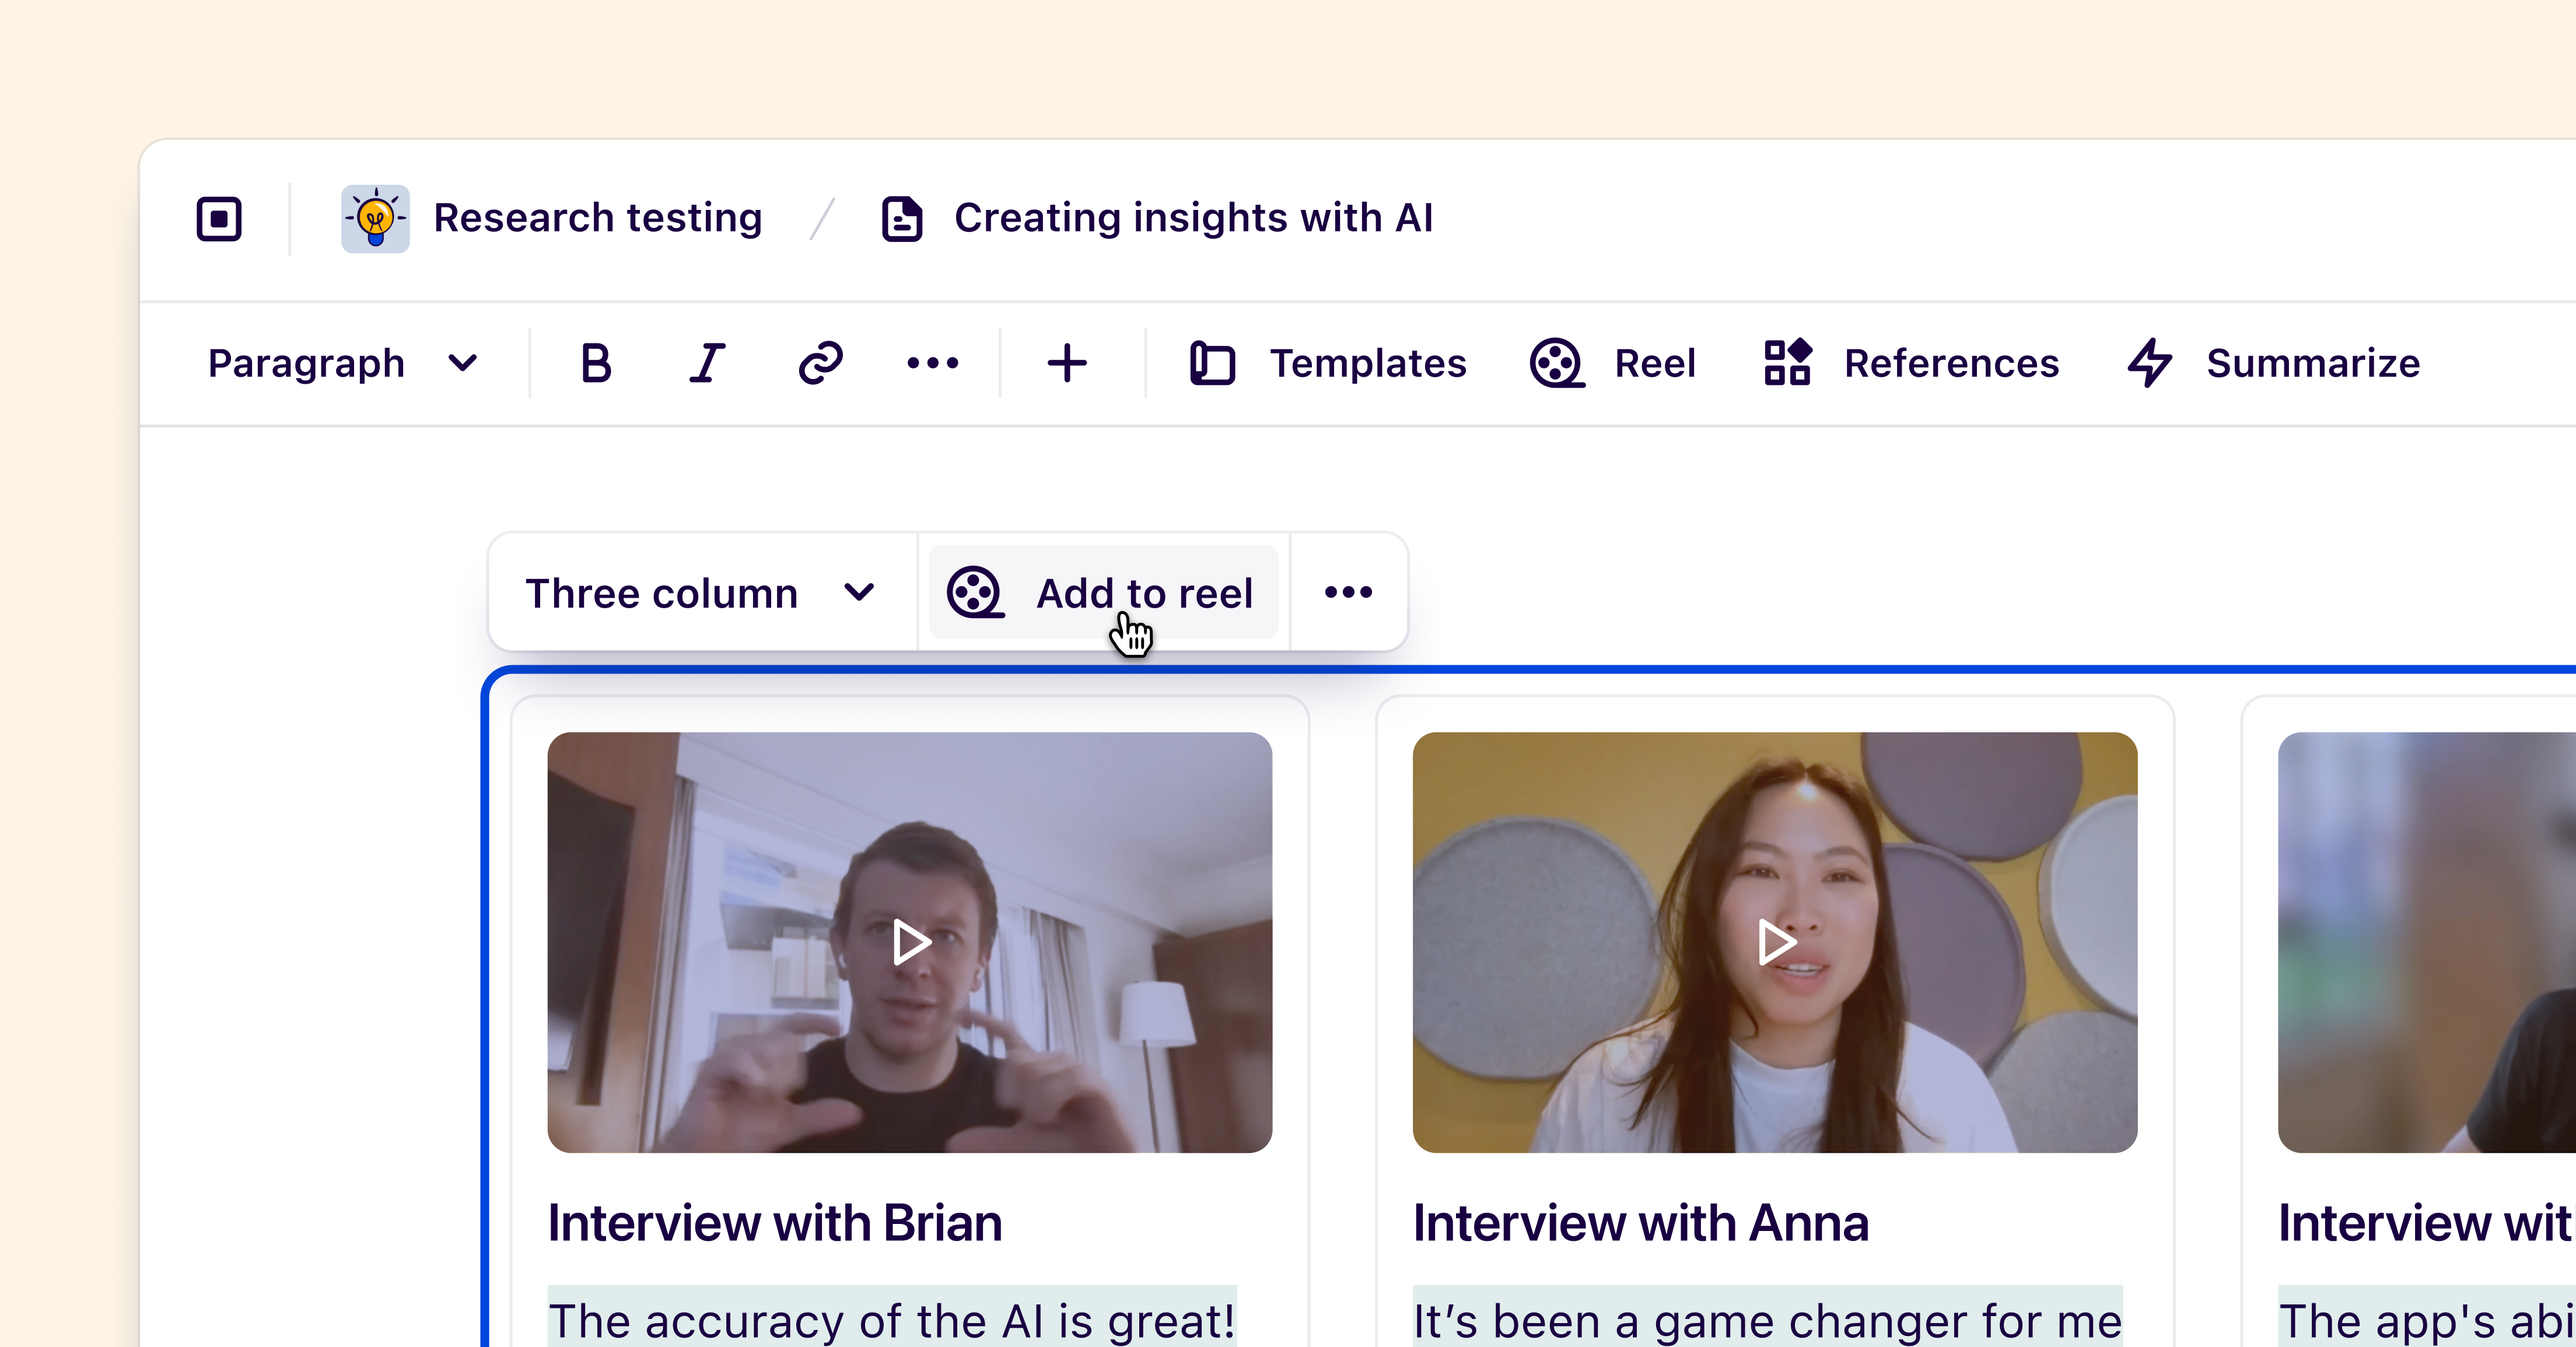Viewport: 2576px width, 1347px height.
Task: Click the plus insert block icon
Action: coord(1066,363)
